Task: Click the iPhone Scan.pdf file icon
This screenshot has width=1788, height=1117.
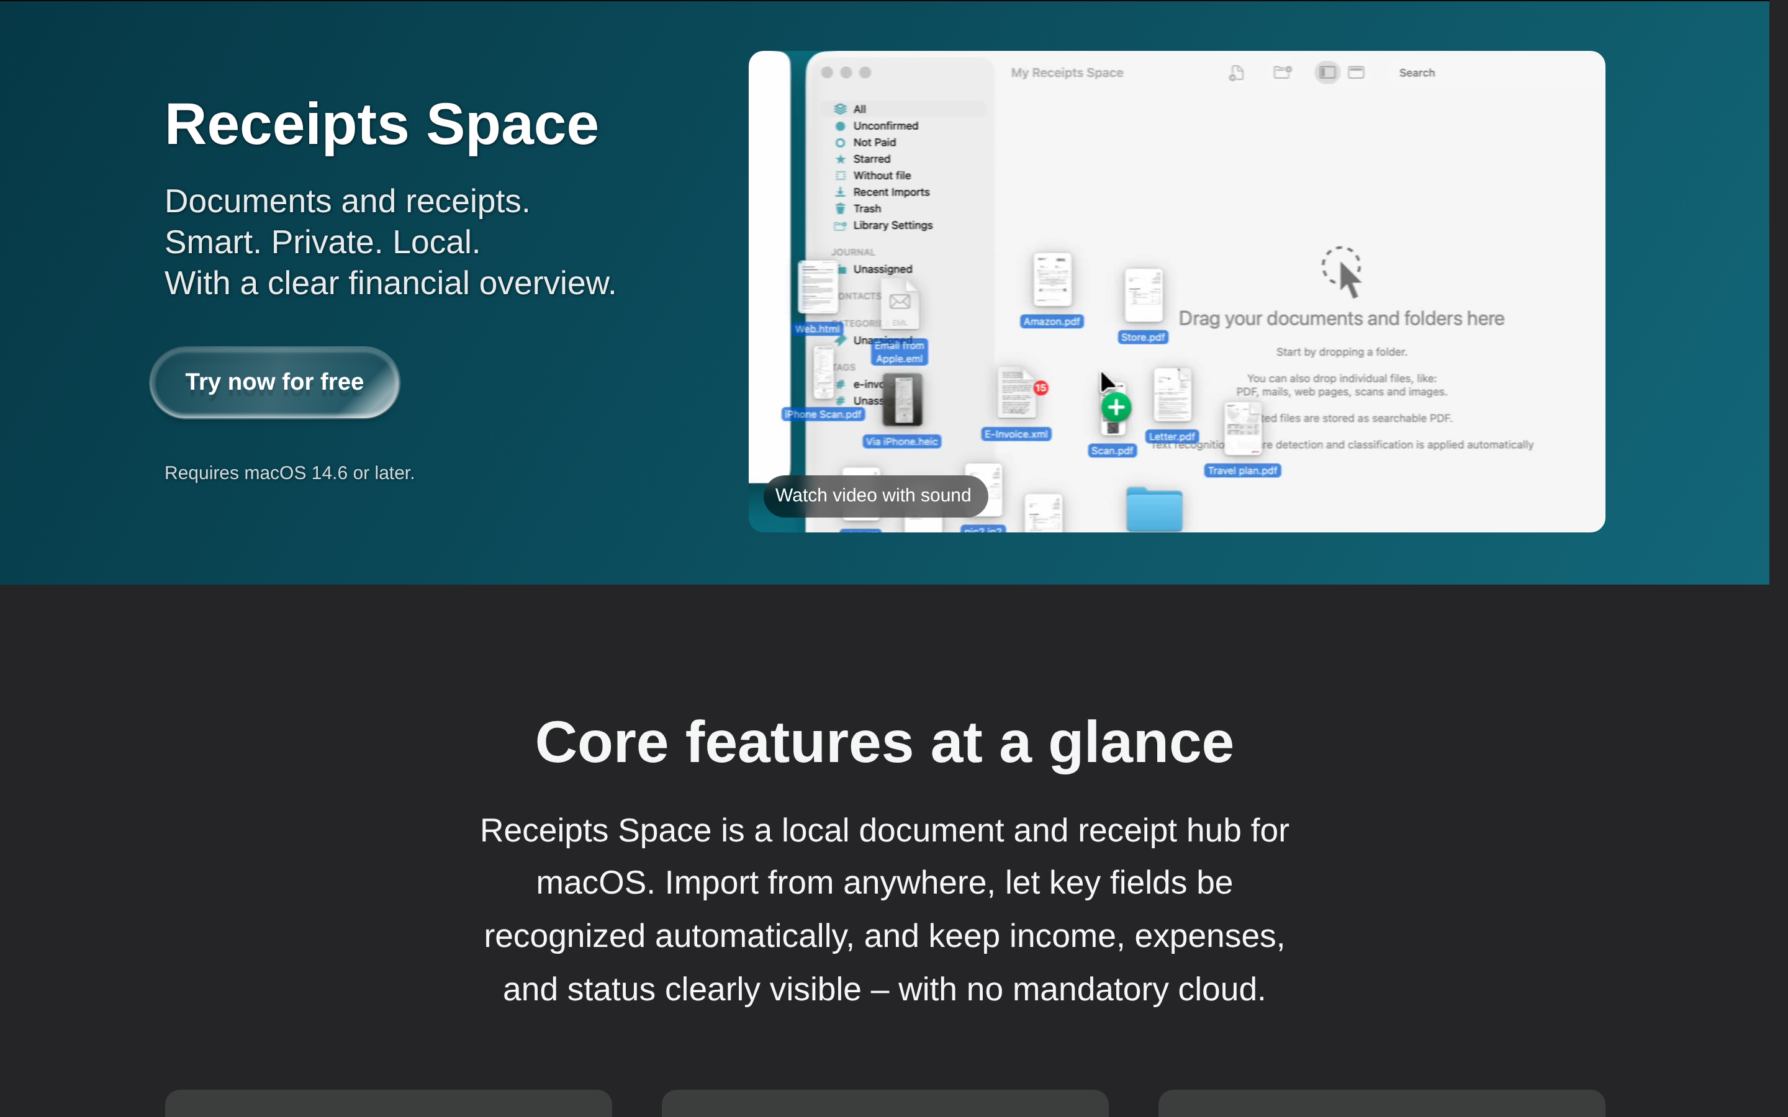Action: pyautogui.click(x=823, y=373)
